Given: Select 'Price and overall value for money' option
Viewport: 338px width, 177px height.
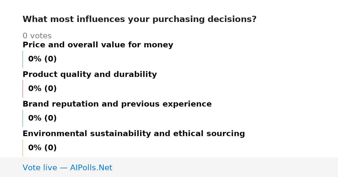Looking at the screenshot, I should click(x=98, y=45).
